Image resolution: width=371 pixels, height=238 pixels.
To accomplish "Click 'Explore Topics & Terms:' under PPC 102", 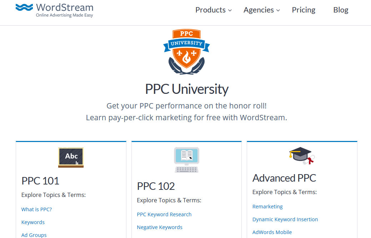I will coord(169,201).
